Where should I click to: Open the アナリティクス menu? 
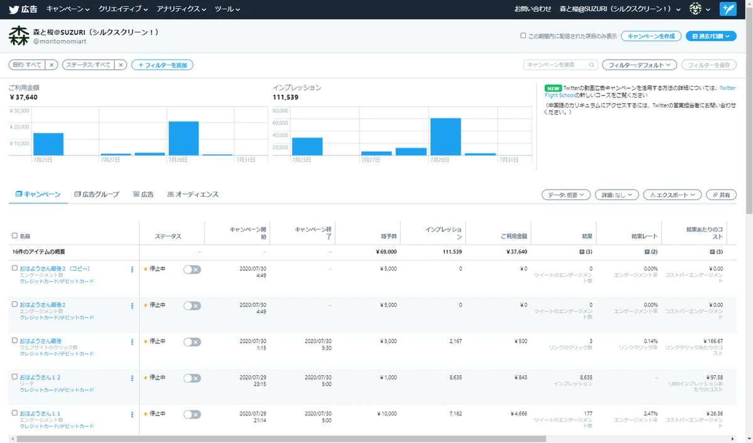pyautogui.click(x=181, y=9)
